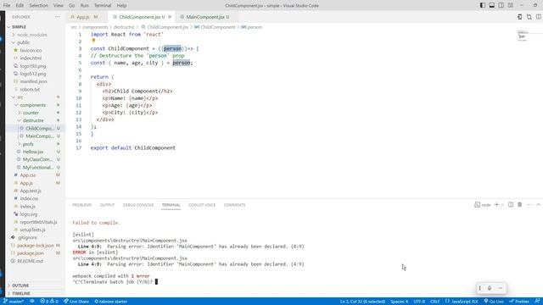Image resolution: width=543 pixels, height=305 pixels.
Task: Open index.js in explorer
Action: (x=27, y=206)
